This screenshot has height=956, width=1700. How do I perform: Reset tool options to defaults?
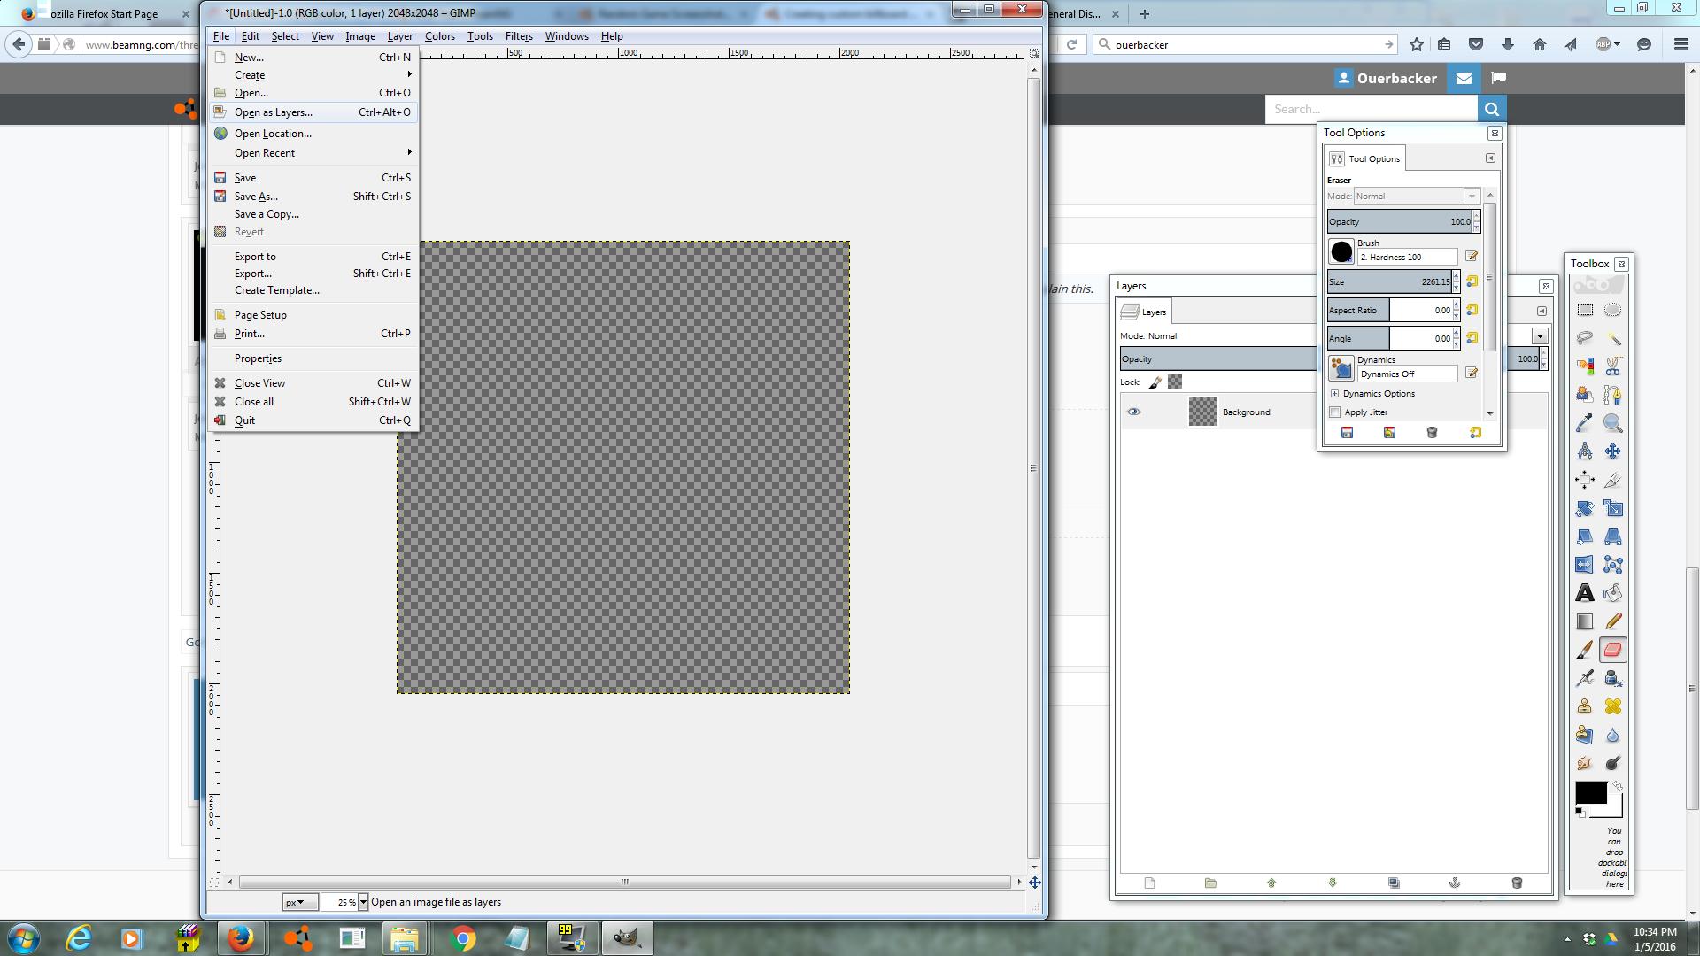(x=1475, y=432)
